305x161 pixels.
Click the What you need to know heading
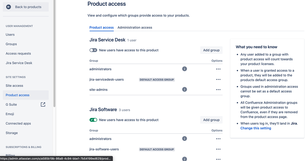[x=256, y=47]
